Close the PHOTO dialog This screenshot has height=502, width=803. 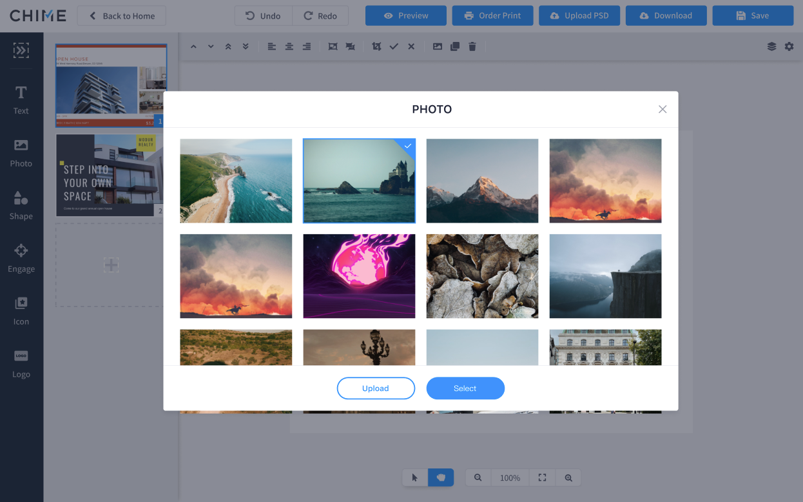[663, 109]
